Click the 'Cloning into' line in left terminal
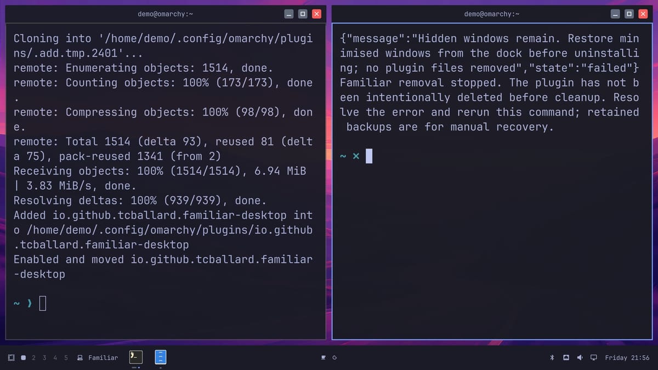 tap(163, 38)
